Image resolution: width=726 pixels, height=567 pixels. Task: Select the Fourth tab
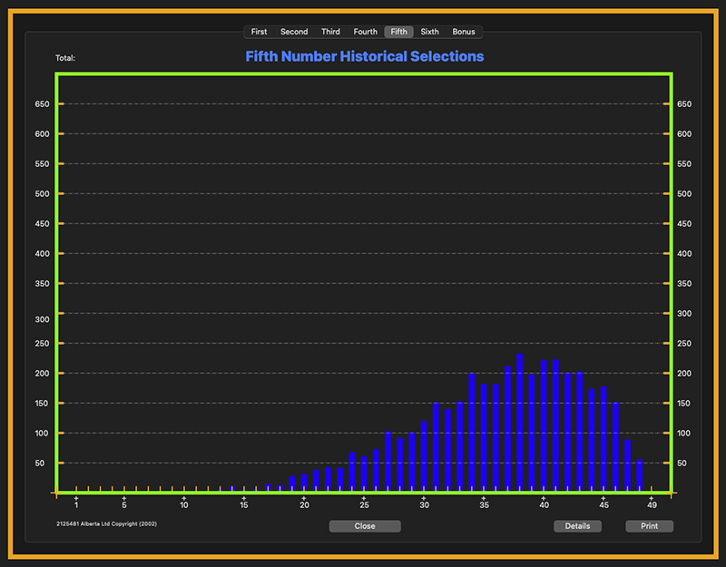[366, 32]
